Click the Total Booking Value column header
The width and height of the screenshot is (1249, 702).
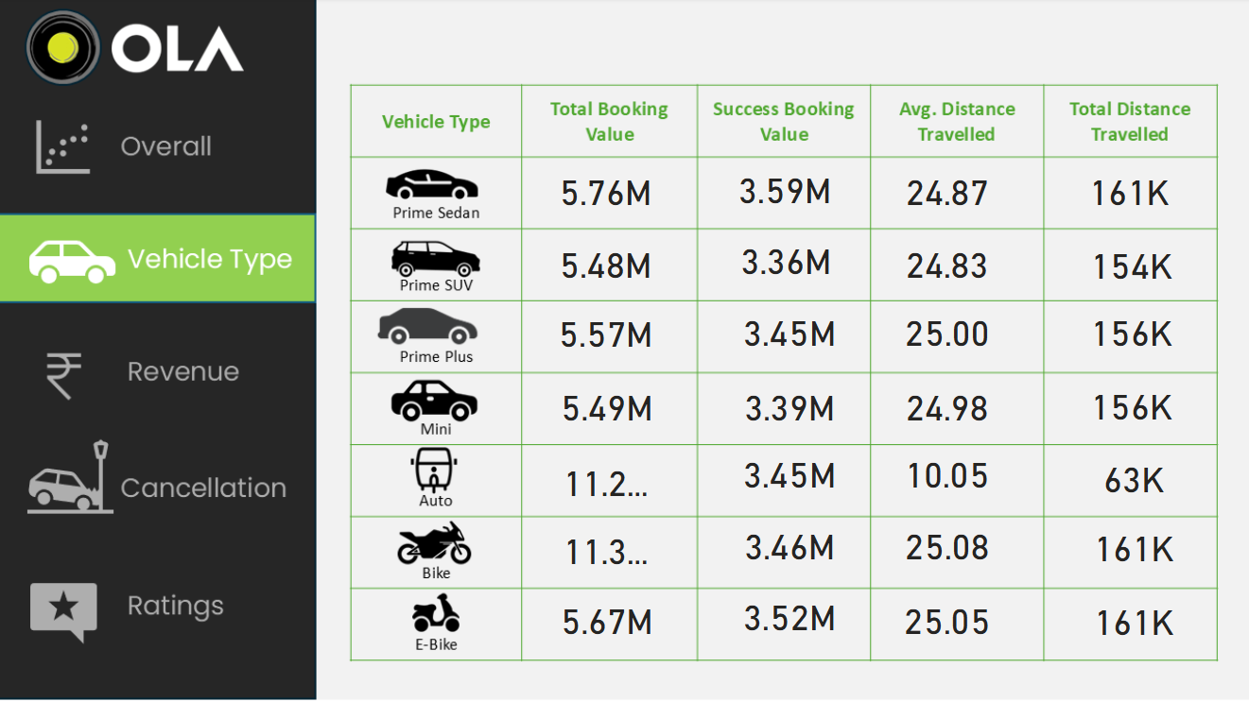(x=609, y=122)
